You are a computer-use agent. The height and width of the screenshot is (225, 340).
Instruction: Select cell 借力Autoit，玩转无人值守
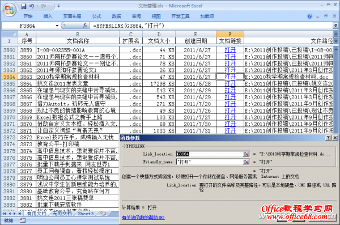tap(78, 104)
